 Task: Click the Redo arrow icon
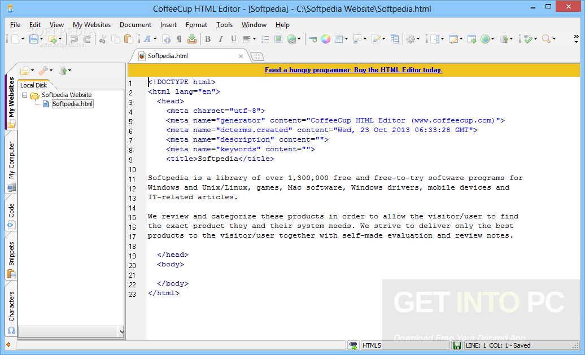pos(87,39)
